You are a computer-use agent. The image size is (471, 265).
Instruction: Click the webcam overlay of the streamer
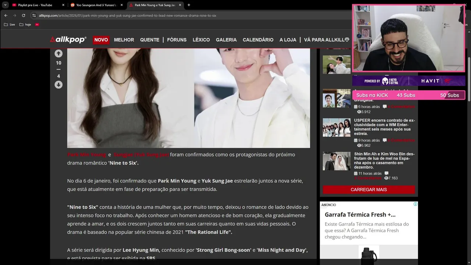(408, 38)
